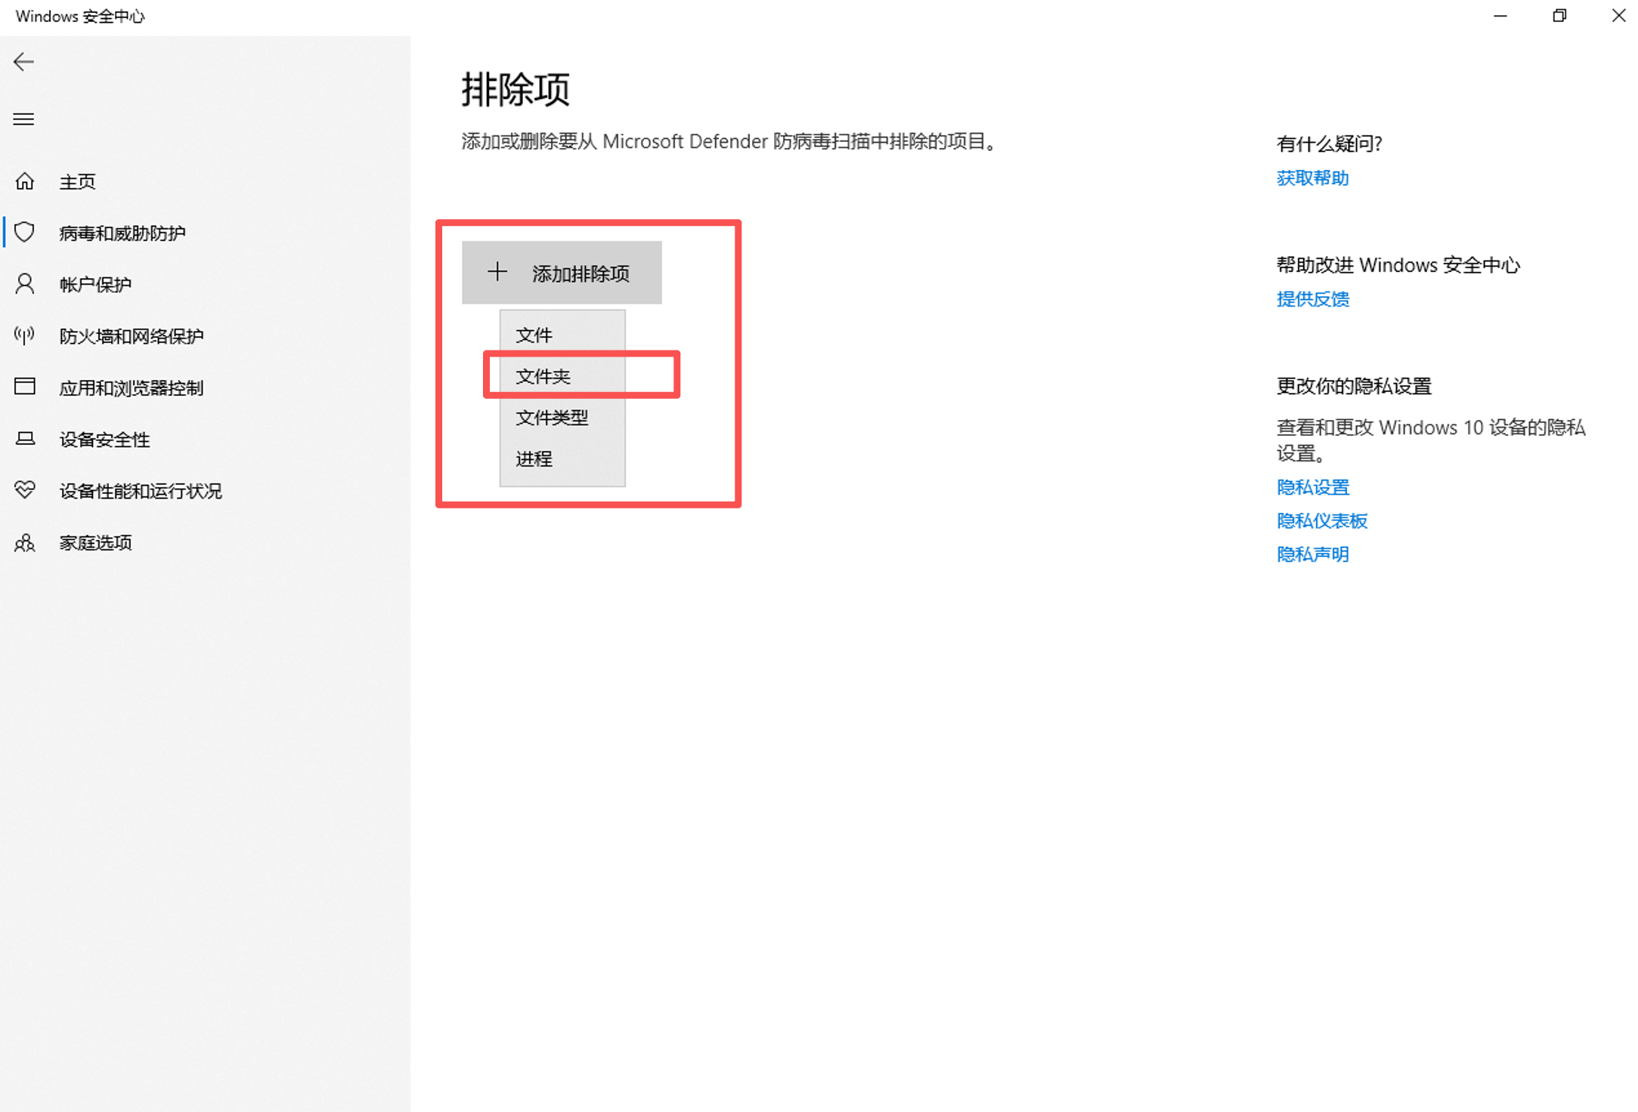Click the person icon for 帐户保护
This screenshot has width=1638, height=1112.
coord(25,284)
